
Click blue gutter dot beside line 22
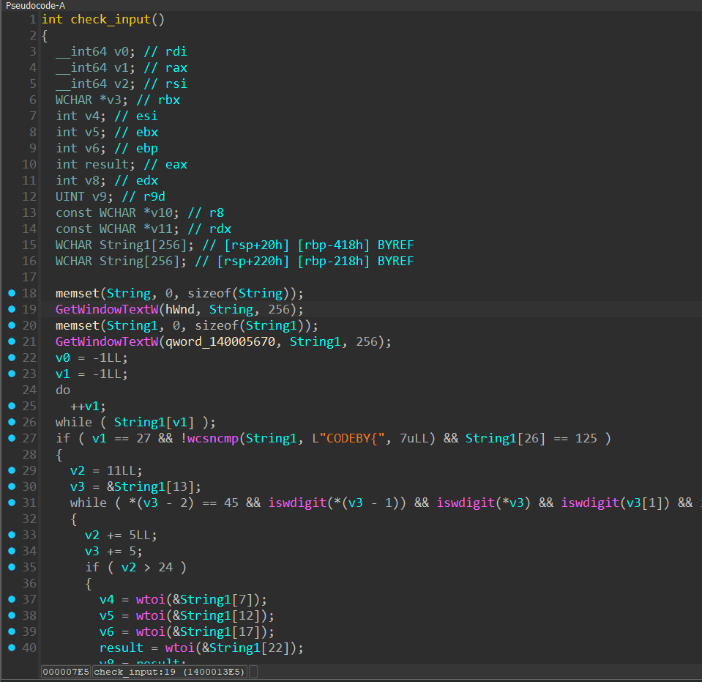point(11,357)
